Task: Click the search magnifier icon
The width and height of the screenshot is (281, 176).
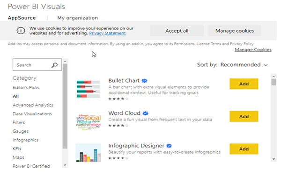Action: [54, 65]
